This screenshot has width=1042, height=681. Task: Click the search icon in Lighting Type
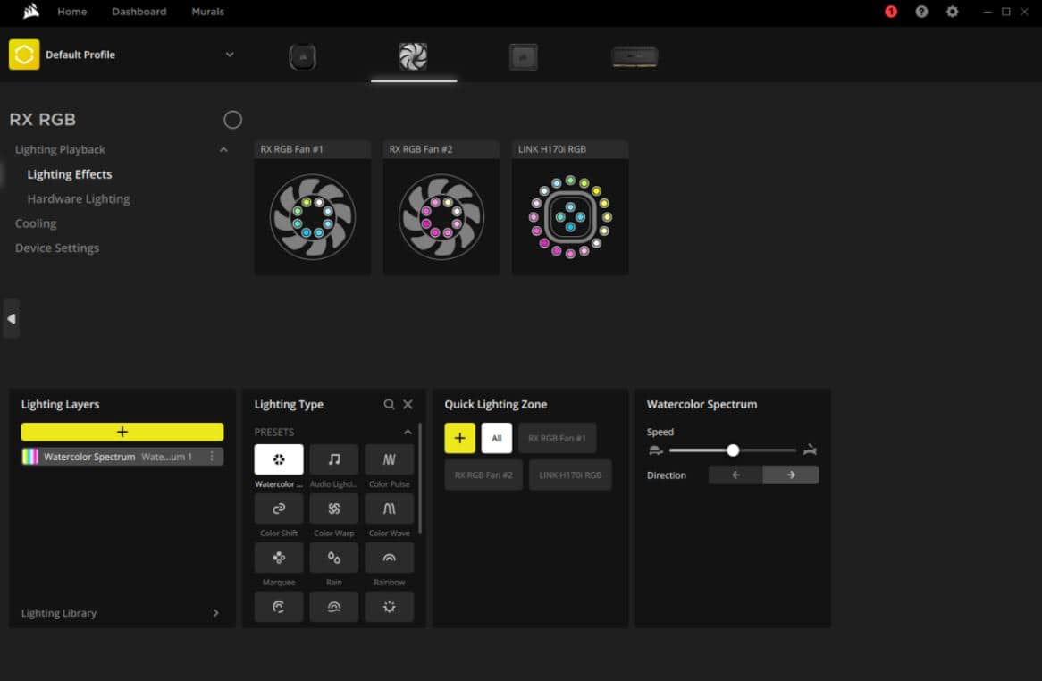click(x=389, y=404)
